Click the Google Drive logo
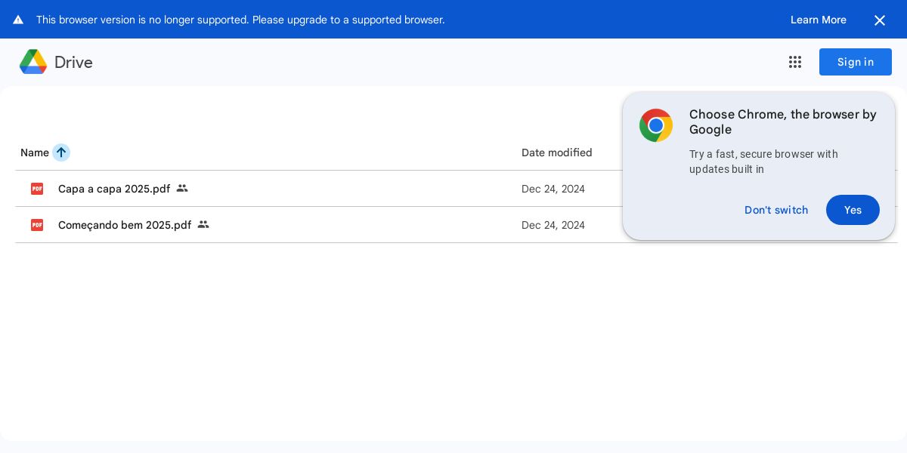The width and height of the screenshot is (907, 453). (x=33, y=62)
